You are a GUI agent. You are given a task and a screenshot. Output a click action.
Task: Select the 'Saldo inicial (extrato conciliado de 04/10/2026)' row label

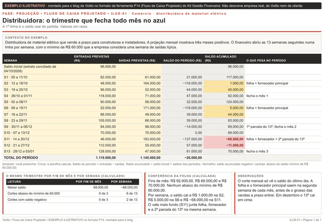[30, 69]
